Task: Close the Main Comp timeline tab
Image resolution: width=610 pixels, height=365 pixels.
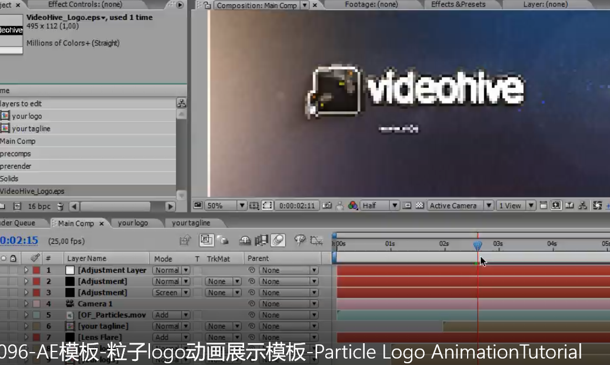Action: coord(102,223)
